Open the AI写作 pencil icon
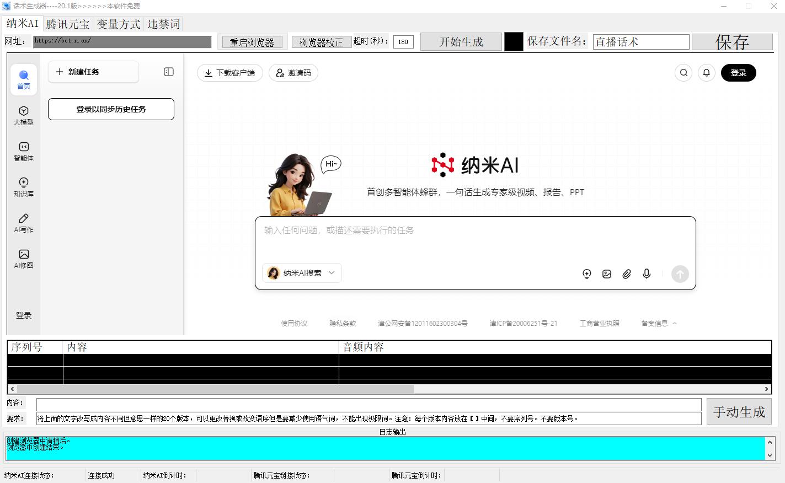 (24, 223)
